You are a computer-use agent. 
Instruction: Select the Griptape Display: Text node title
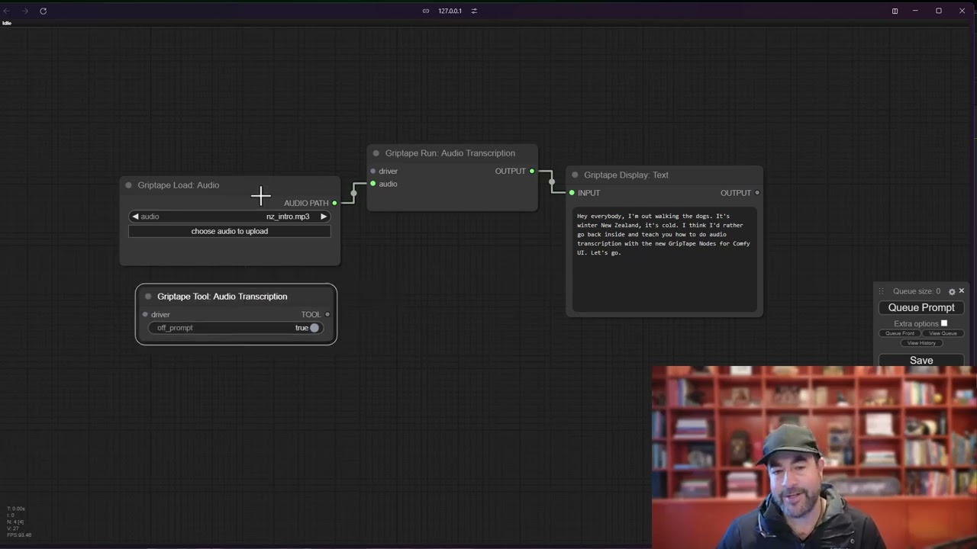pyautogui.click(x=626, y=175)
